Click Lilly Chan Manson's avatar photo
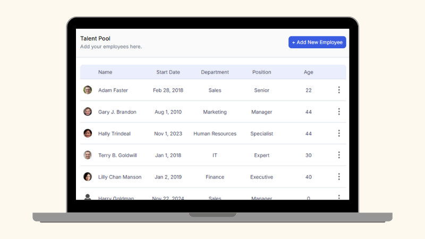This screenshot has width=425, height=239. point(88,177)
